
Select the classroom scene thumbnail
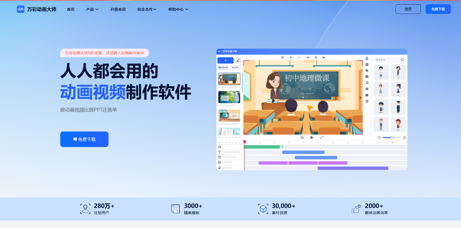(229, 79)
